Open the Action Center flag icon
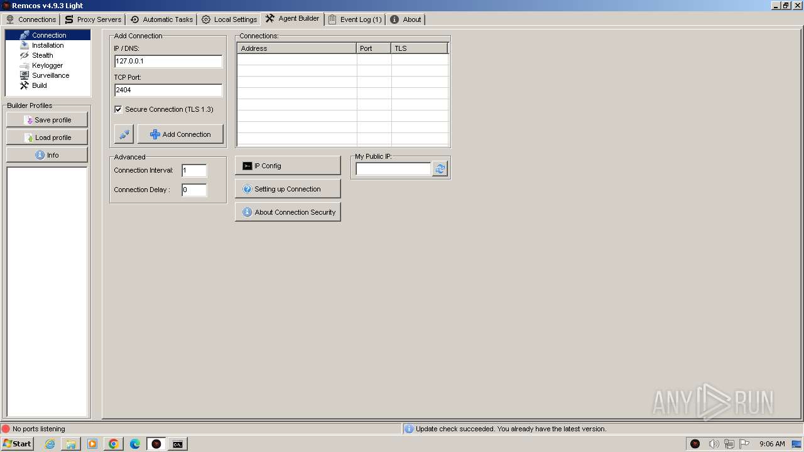Viewport: 804px width, 452px height. [744, 444]
